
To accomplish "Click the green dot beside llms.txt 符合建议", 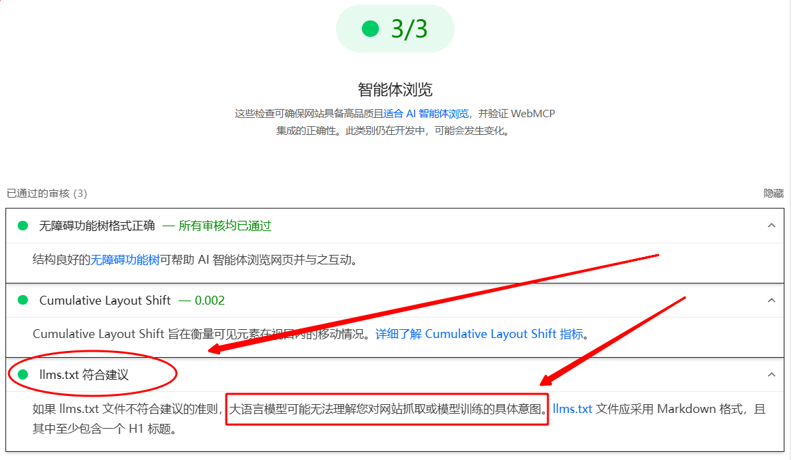I will pos(23,375).
